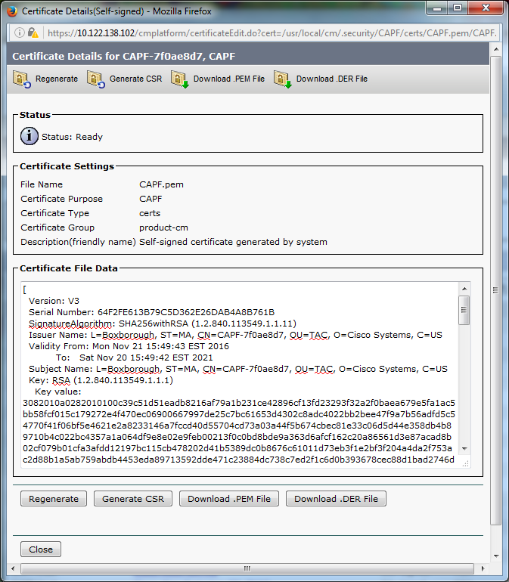Click the Validity From date line
Screen dimensions: 509x582
point(129,346)
